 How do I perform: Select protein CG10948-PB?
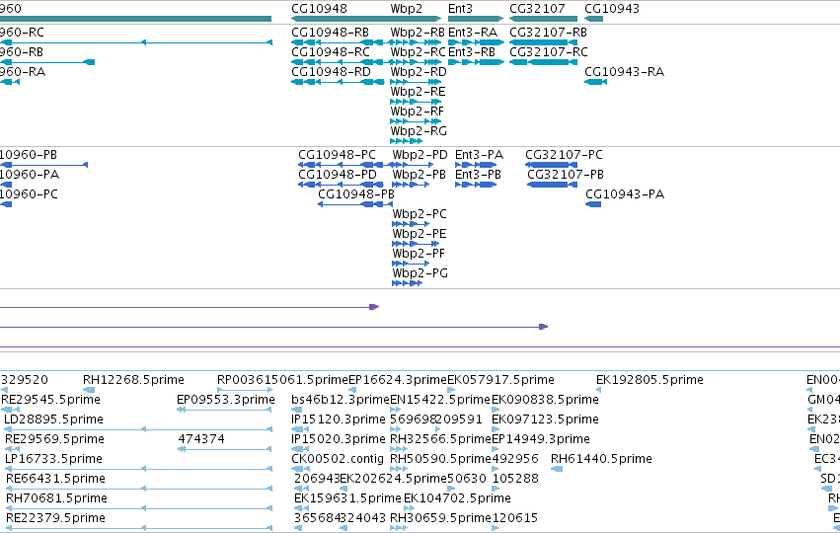[356, 194]
